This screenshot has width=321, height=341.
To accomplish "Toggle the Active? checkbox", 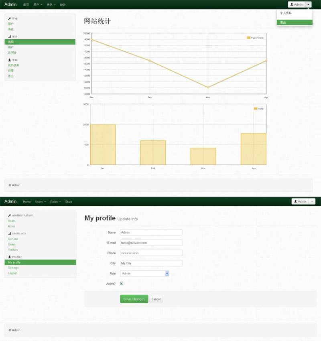I will (x=122, y=284).
